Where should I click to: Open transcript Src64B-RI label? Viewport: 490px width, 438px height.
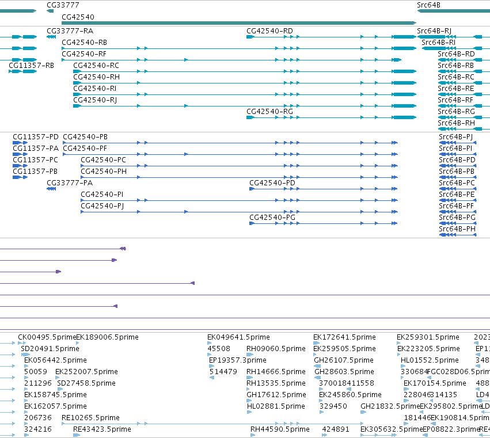click(x=438, y=42)
